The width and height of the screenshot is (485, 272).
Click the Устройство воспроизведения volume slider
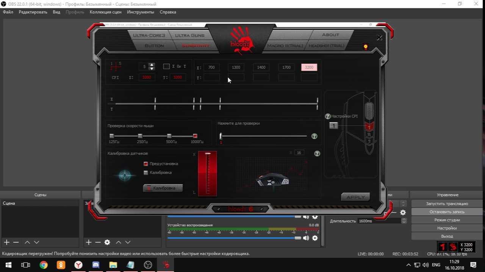pyautogui.click(x=234, y=238)
